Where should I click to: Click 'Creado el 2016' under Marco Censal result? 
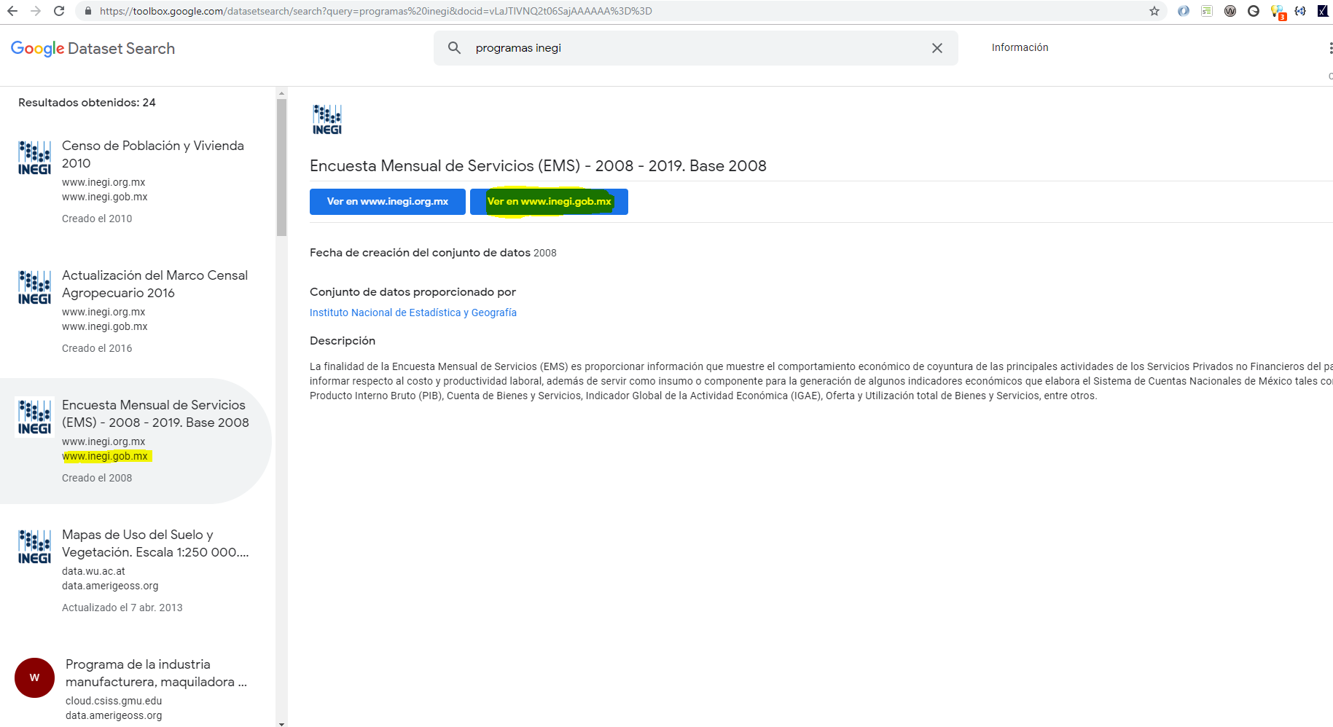click(97, 348)
